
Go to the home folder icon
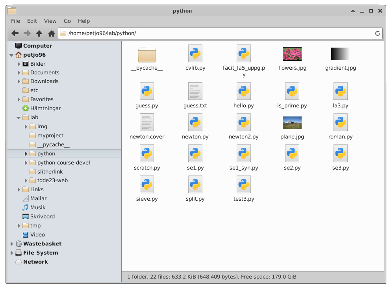coord(51,33)
